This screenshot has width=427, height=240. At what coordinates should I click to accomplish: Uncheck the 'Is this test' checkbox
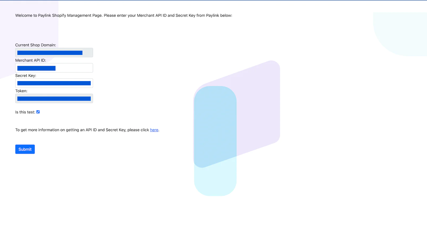[x=38, y=112]
